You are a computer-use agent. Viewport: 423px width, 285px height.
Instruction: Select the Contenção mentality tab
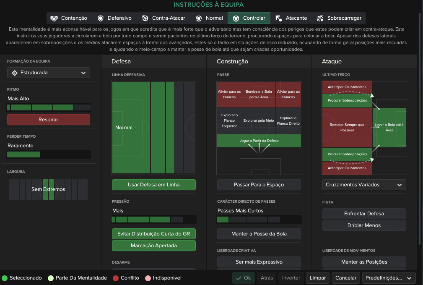coord(69,18)
